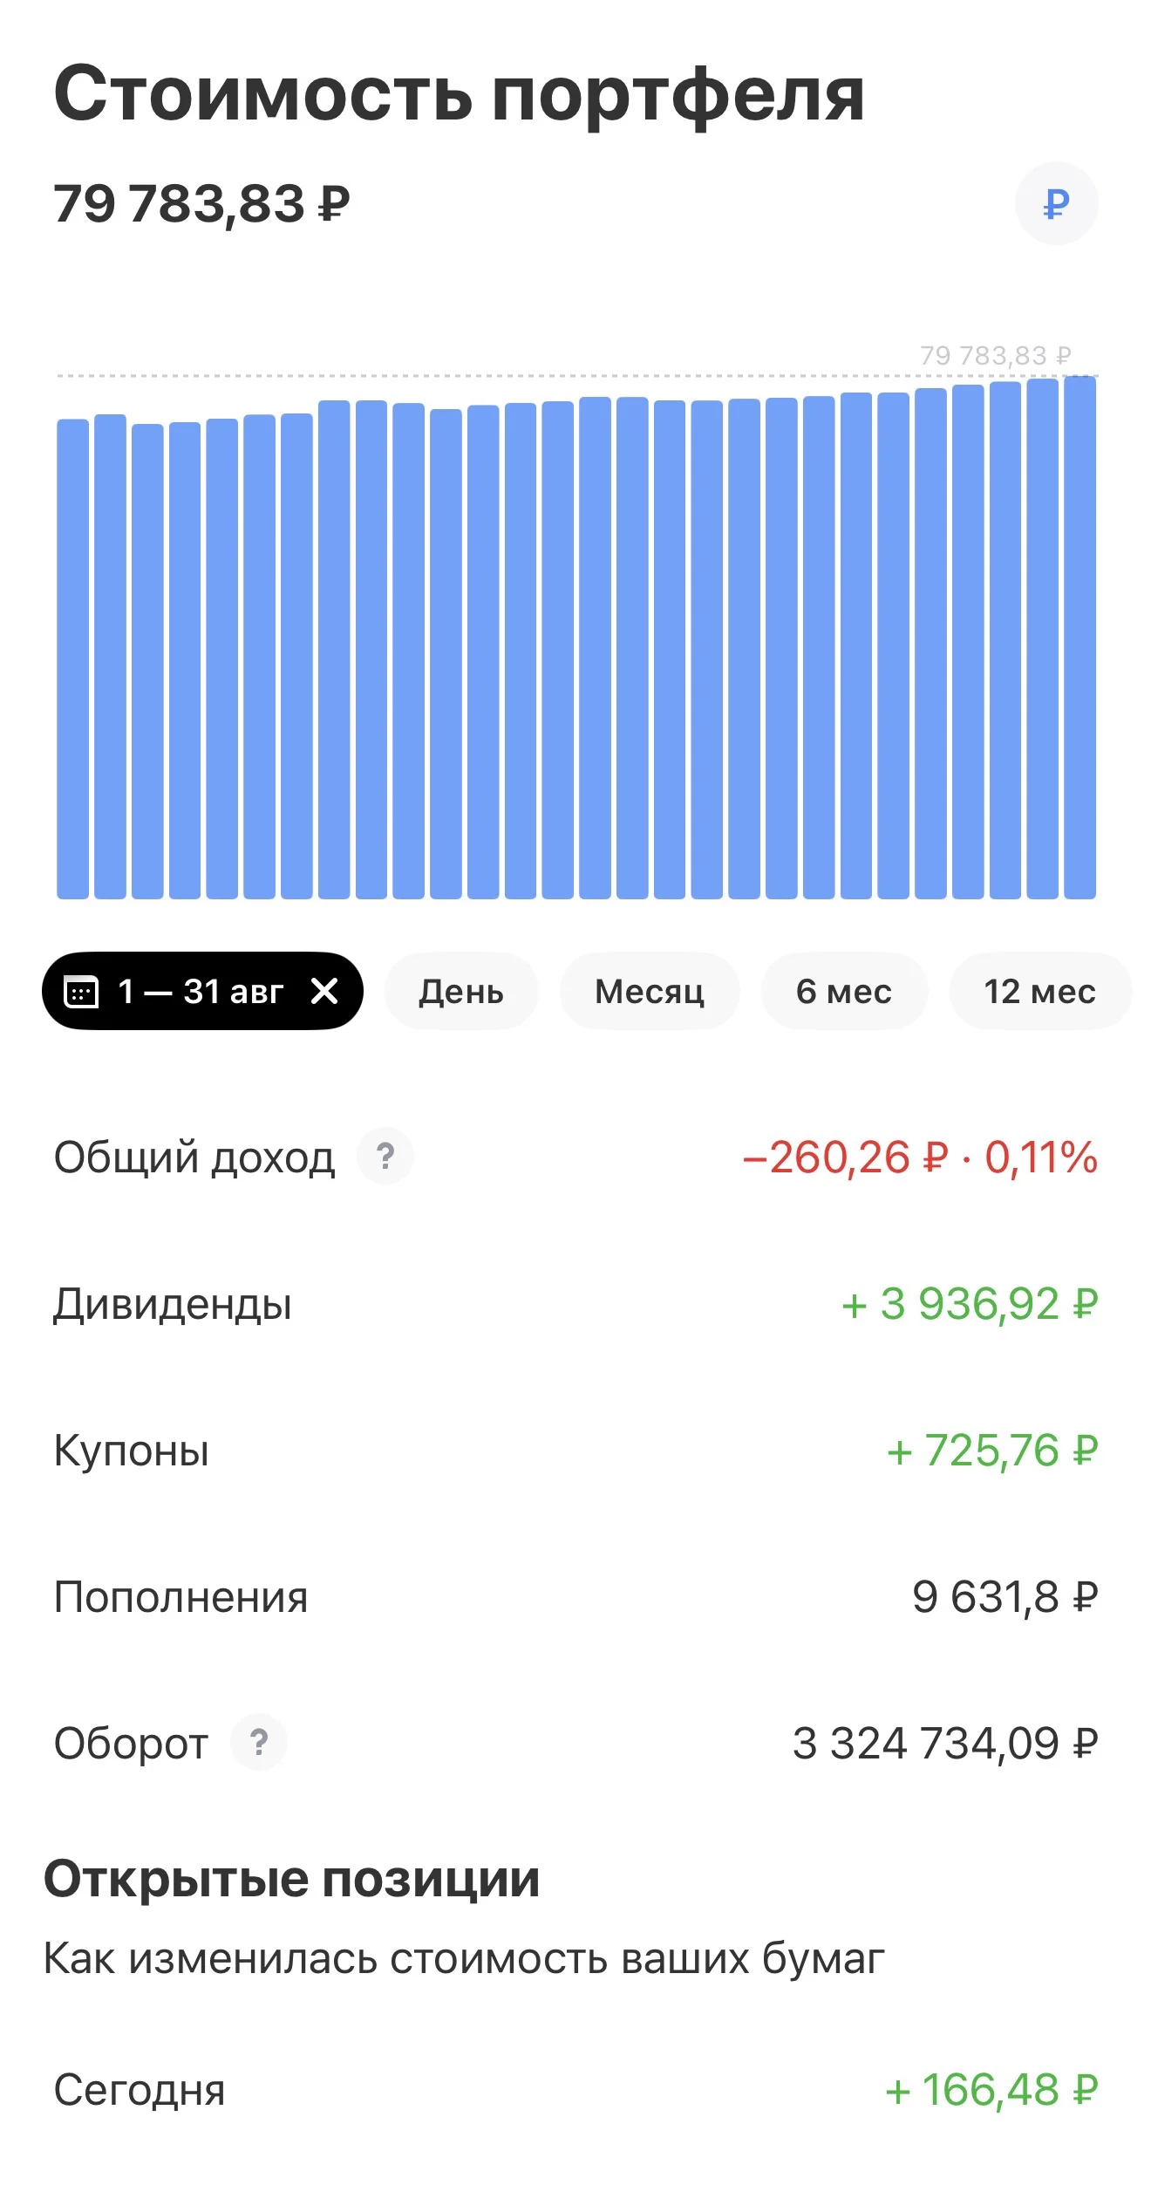Select the first bar in the chart
The width and height of the screenshot is (1151, 2192).
tap(73, 659)
